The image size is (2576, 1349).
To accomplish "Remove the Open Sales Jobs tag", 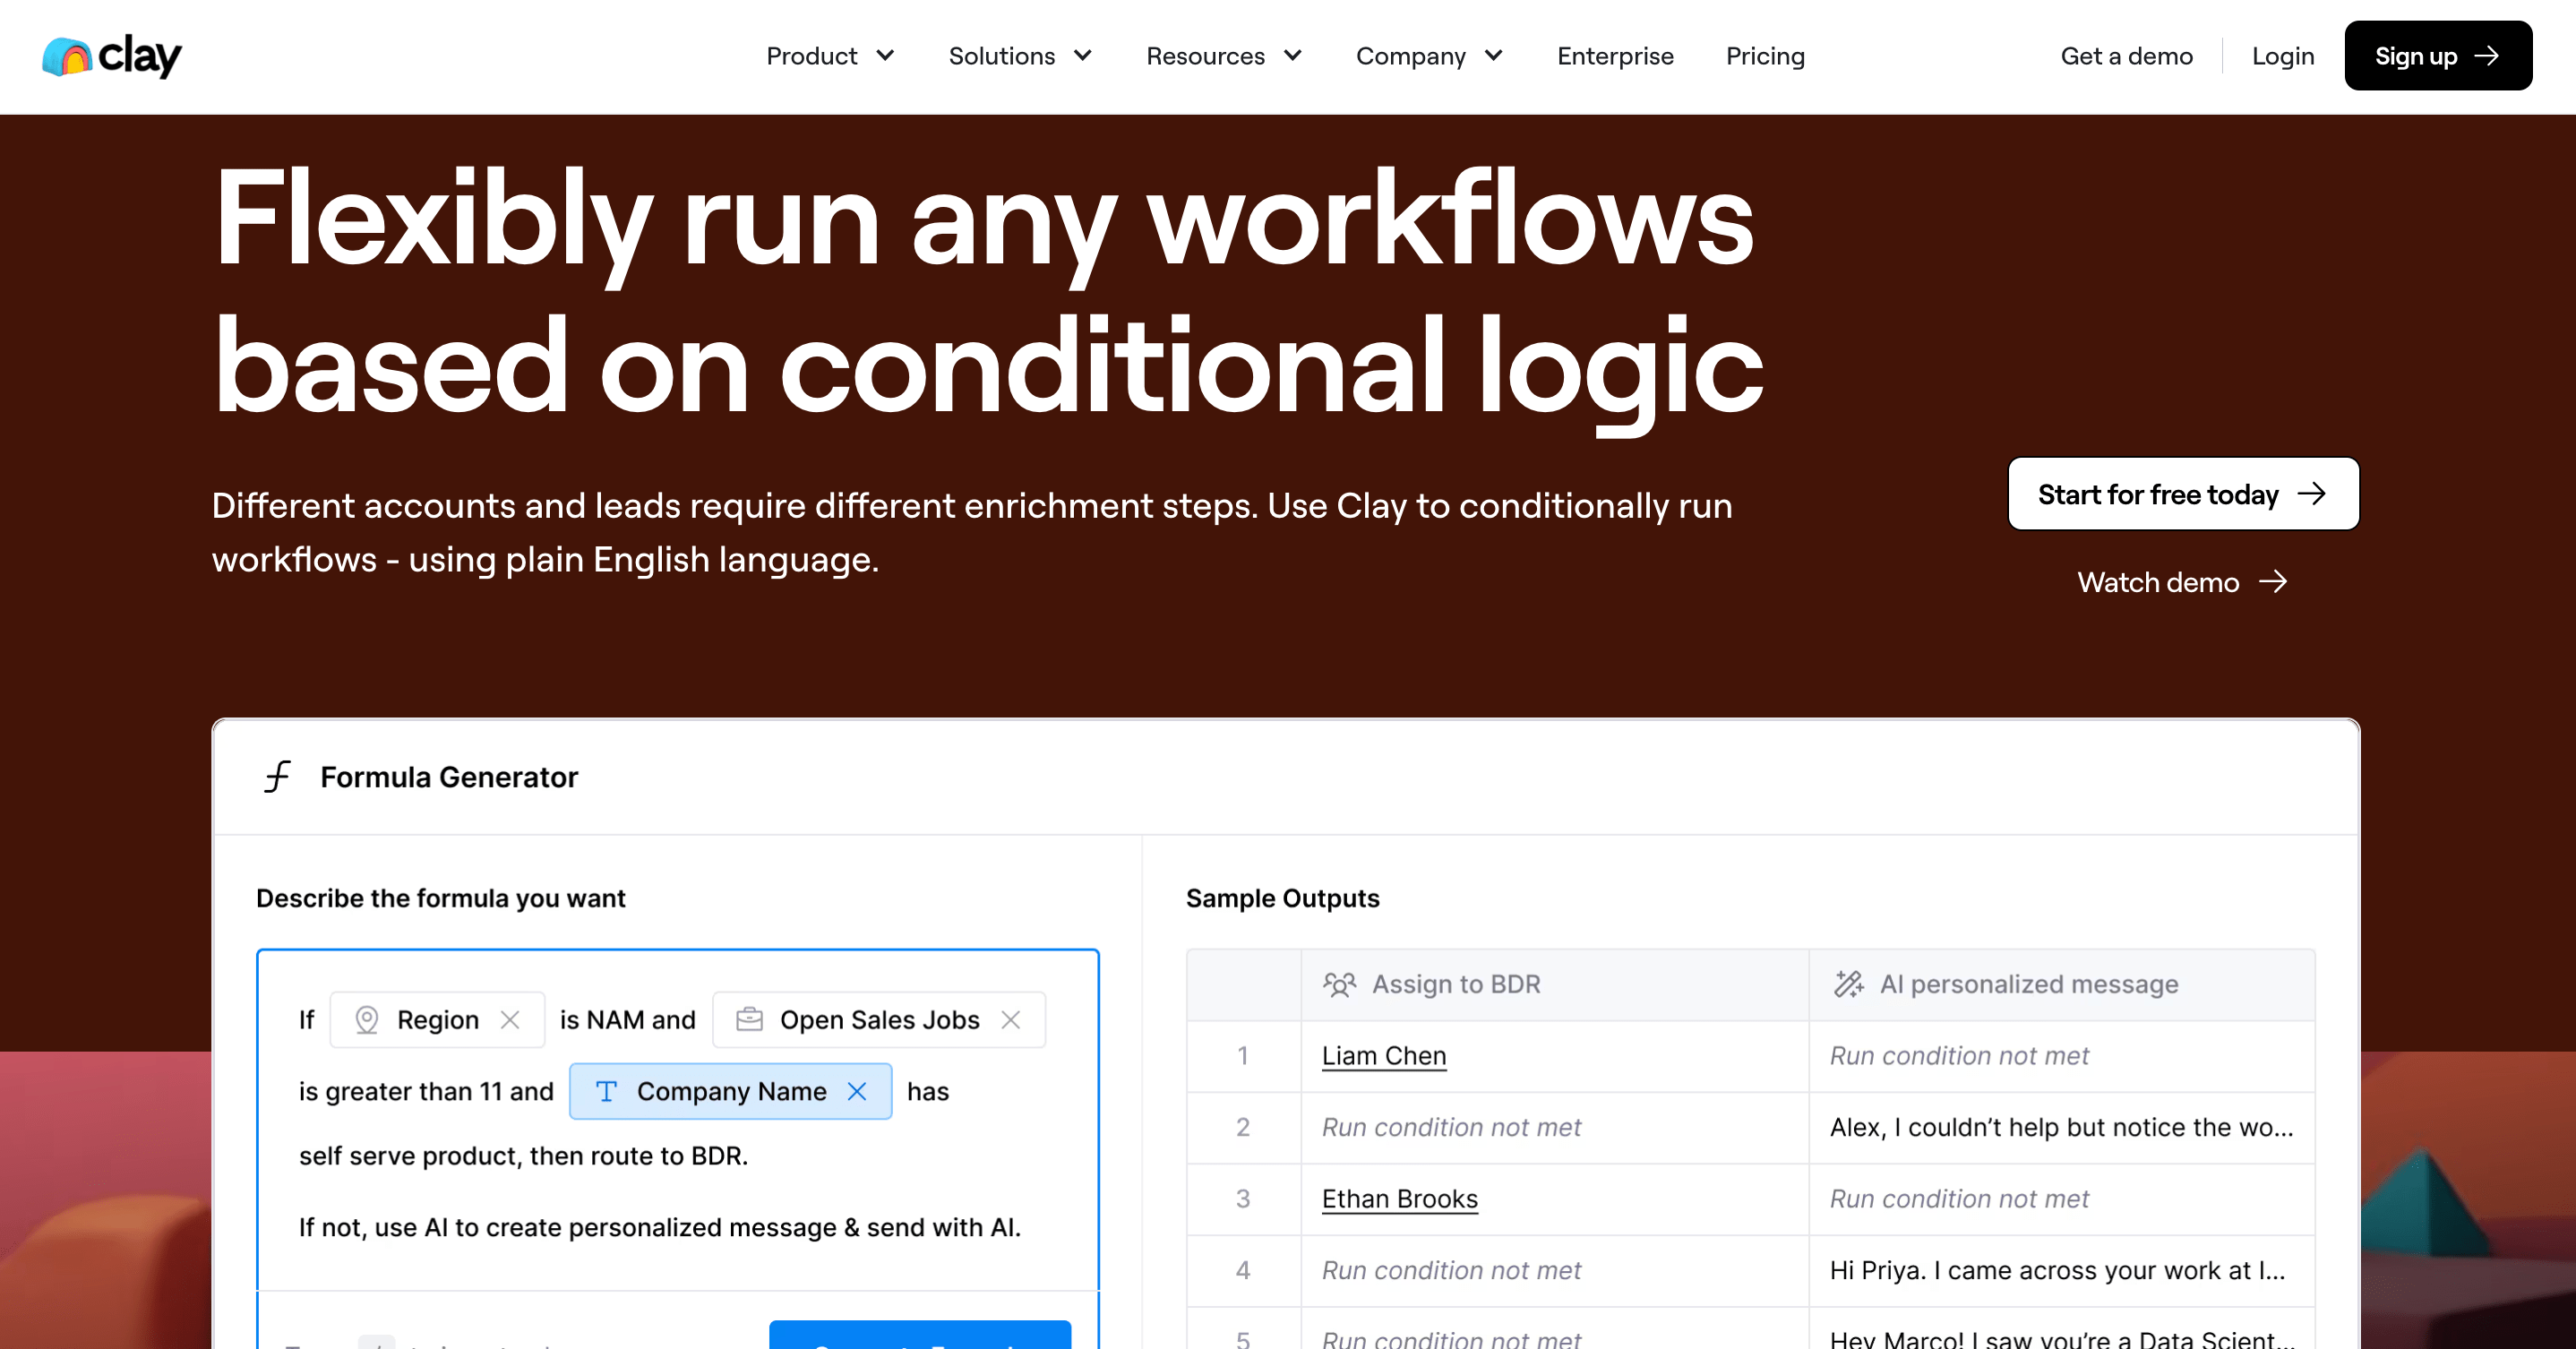I will [1011, 1020].
